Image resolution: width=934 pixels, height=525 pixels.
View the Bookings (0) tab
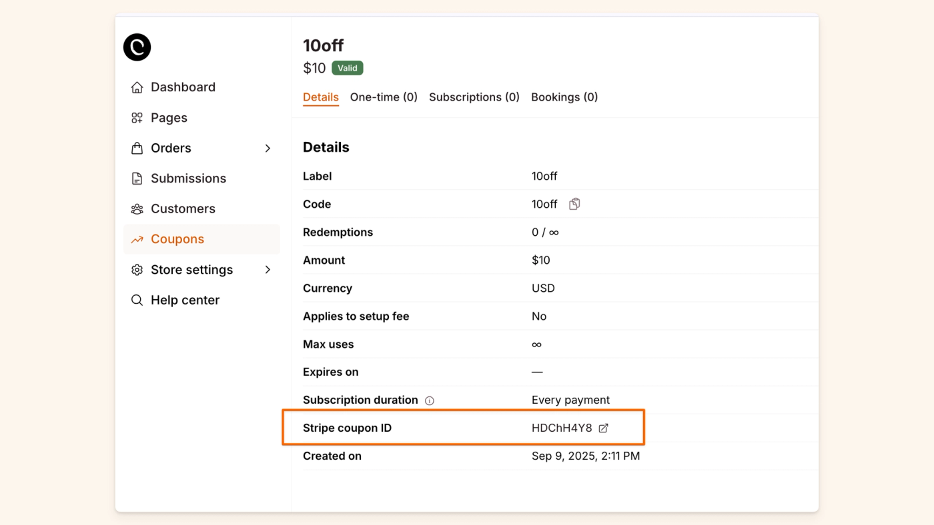click(x=564, y=97)
